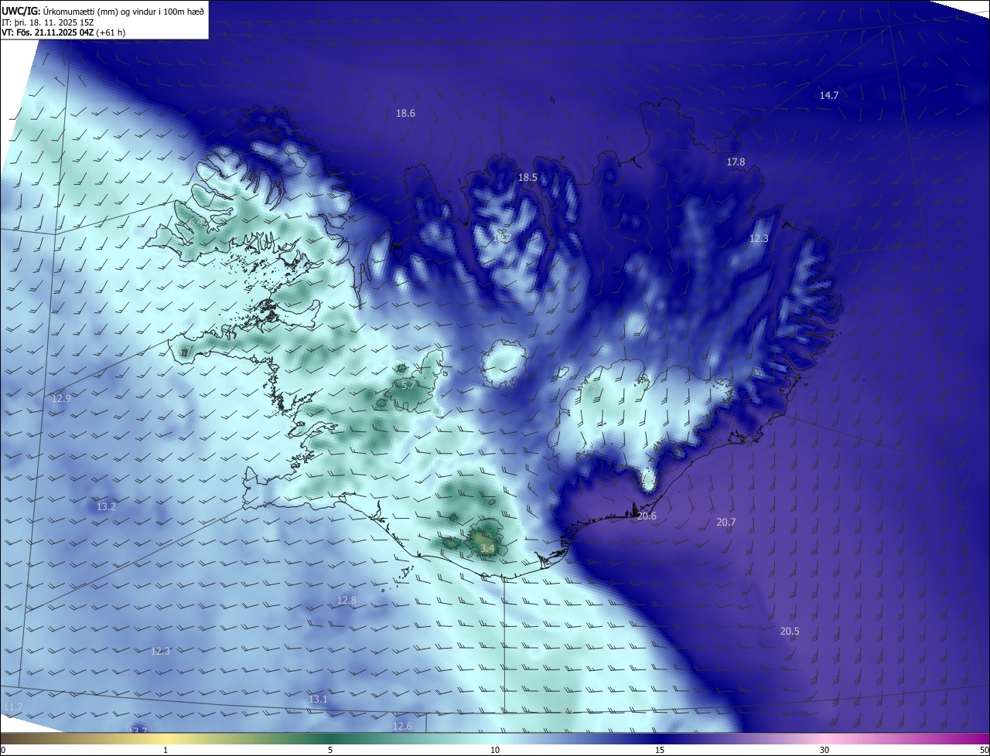The width and height of the screenshot is (990, 756).
Task: Click the 50 tick label on the colorbar
Action: click(x=983, y=750)
